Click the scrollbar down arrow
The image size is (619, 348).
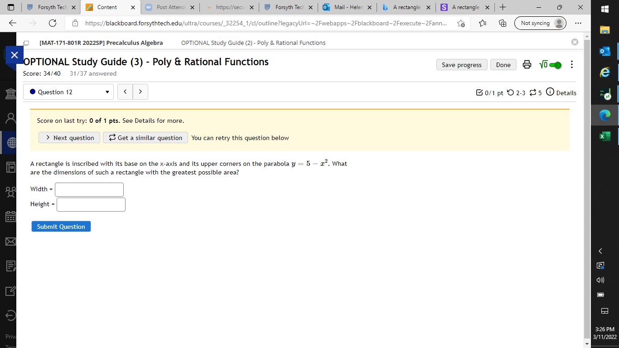[x=587, y=343]
